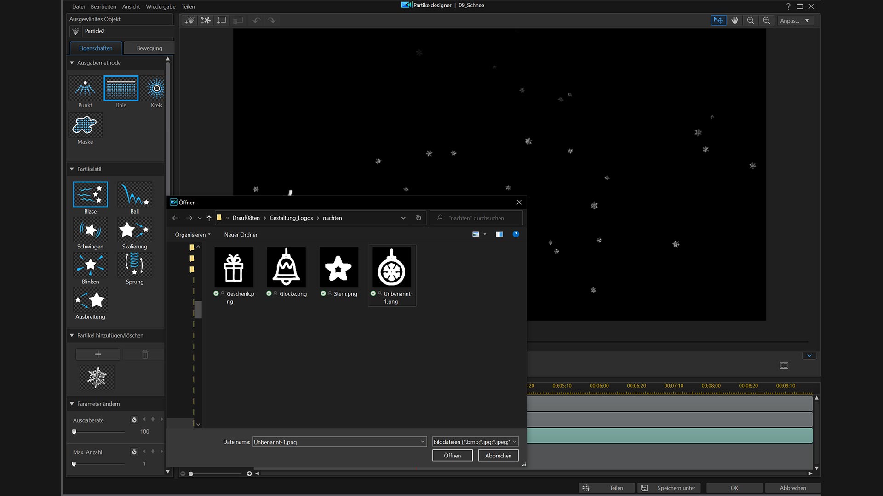Expand the Organisieren dropdown menu
Viewport: 883px width, 496px height.
192,235
